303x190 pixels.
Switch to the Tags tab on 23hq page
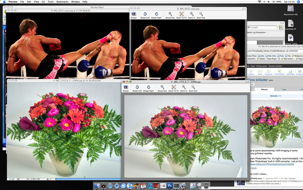(x=284, y=90)
